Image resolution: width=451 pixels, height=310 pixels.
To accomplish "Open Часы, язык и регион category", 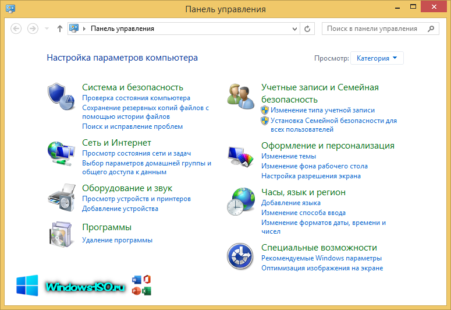I will click(x=303, y=192).
